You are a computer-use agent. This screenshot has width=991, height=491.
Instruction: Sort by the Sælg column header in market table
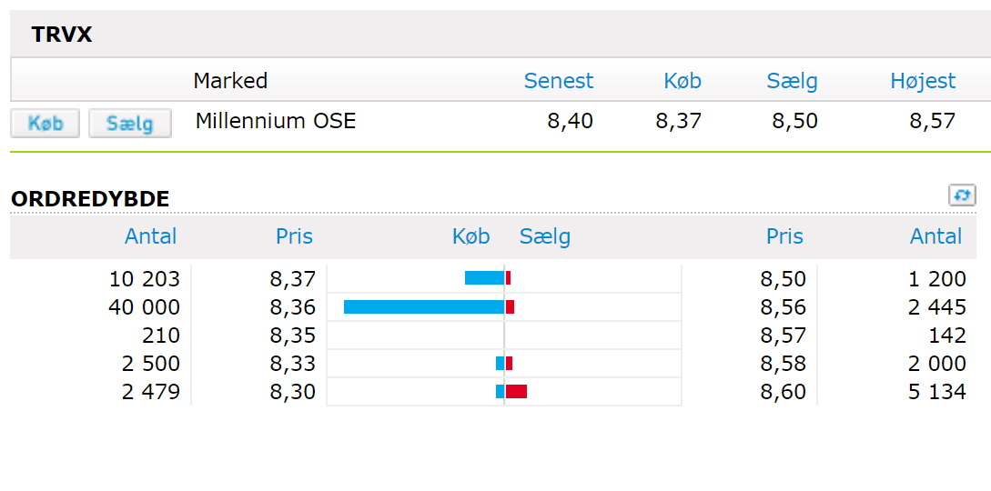point(793,81)
